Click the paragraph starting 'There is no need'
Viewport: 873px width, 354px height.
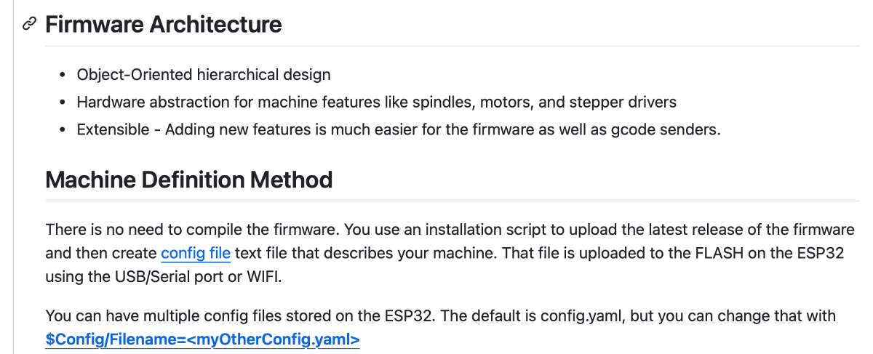tap(450, 253)
